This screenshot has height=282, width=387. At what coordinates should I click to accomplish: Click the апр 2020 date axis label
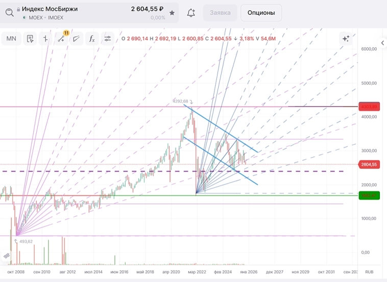[171, 272]
